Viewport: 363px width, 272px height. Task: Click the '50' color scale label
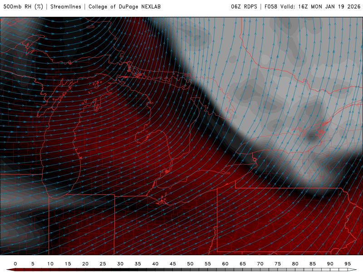[190, 264]
